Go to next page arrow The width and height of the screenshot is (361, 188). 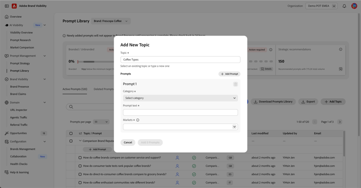(340, 122)
